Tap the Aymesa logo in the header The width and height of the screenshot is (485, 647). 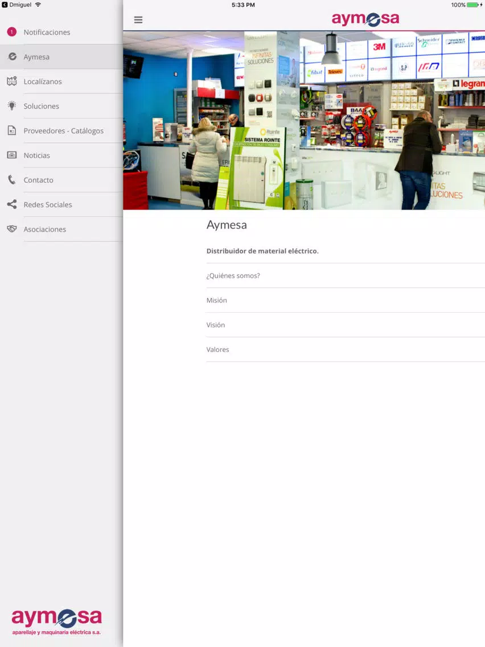pos(365,19)
